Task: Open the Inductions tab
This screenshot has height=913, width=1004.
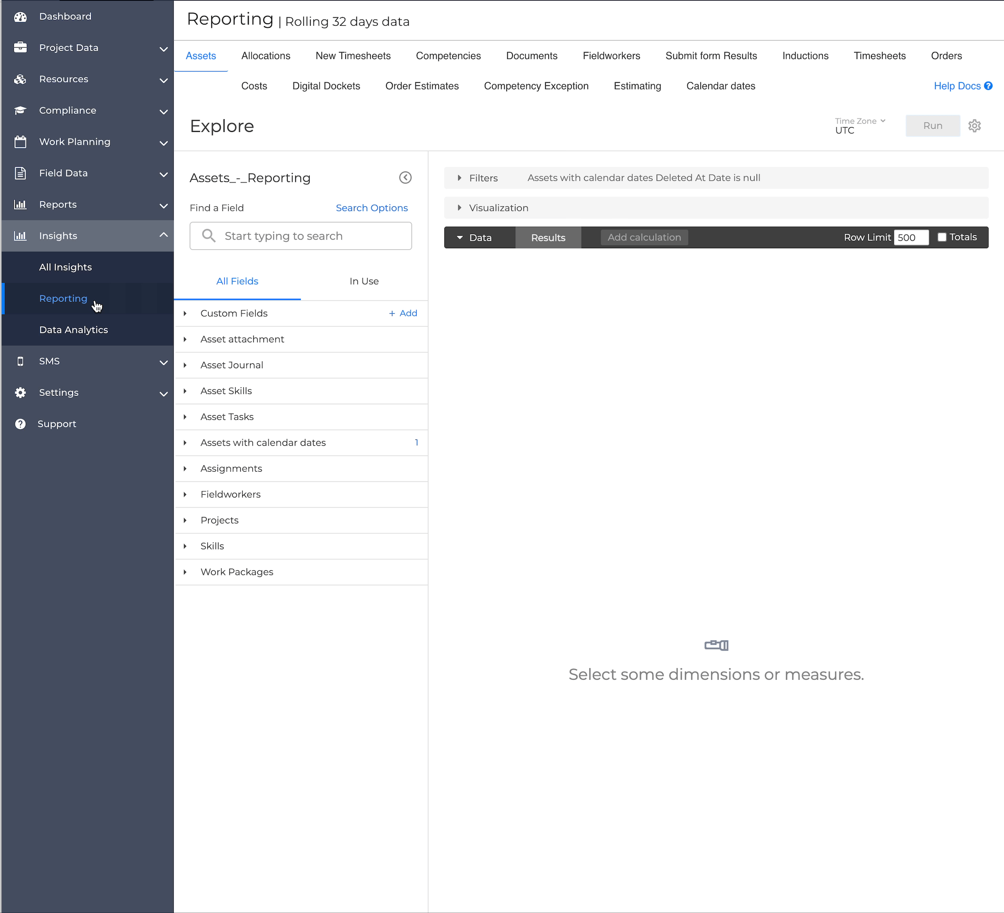Action: point(805,56)
